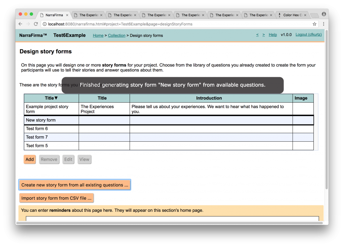Open the Home breadcrumb link
Image resolution: width=344 pixels, height=247 pixels.
click(98, 35)
